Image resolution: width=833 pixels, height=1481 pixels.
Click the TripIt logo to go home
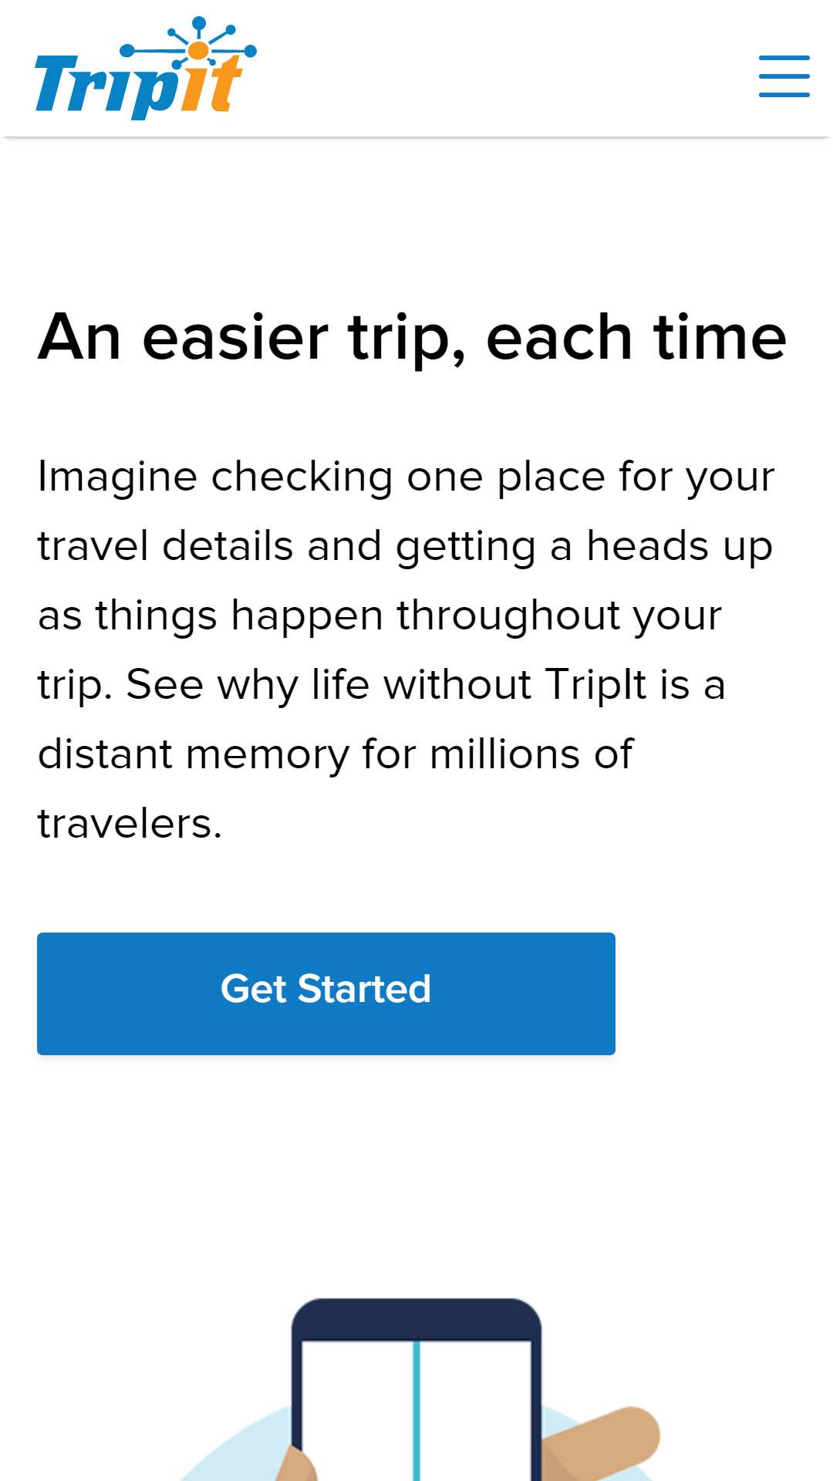(x=145, y=68)
